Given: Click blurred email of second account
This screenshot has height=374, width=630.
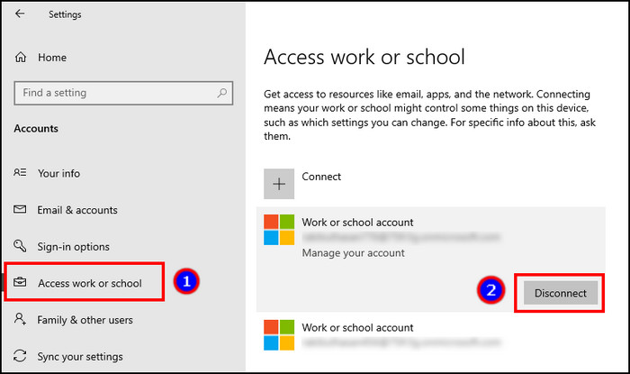Looking at the screenshot, I should click(x=401, y=342).
